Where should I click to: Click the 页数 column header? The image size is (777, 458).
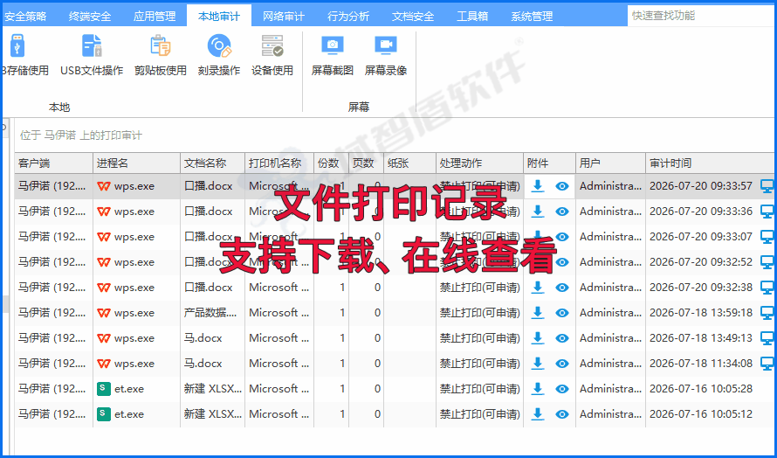click(x=366, y=163)
